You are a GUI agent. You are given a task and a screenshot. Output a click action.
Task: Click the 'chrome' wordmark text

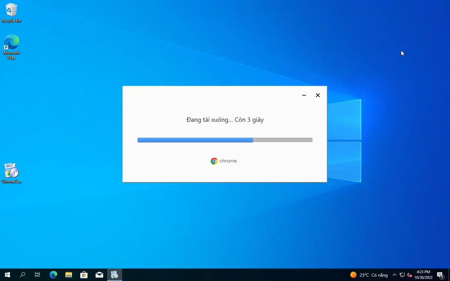228,161
